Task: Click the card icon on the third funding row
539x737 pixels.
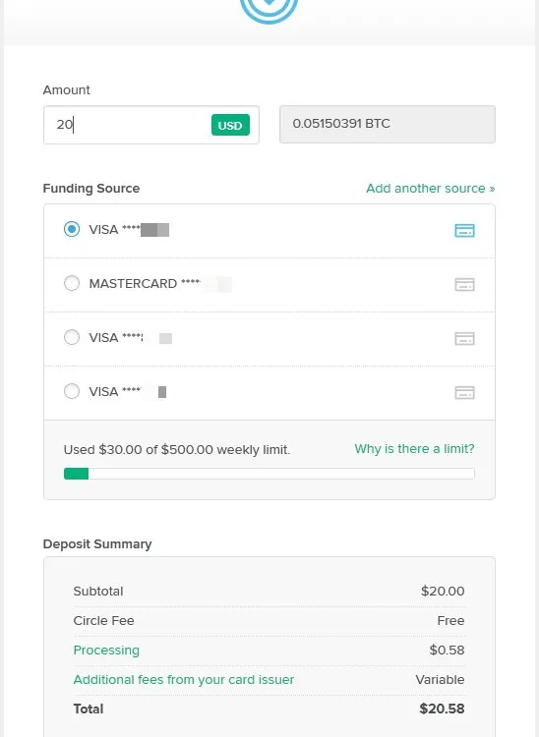Action: (464, 338)
